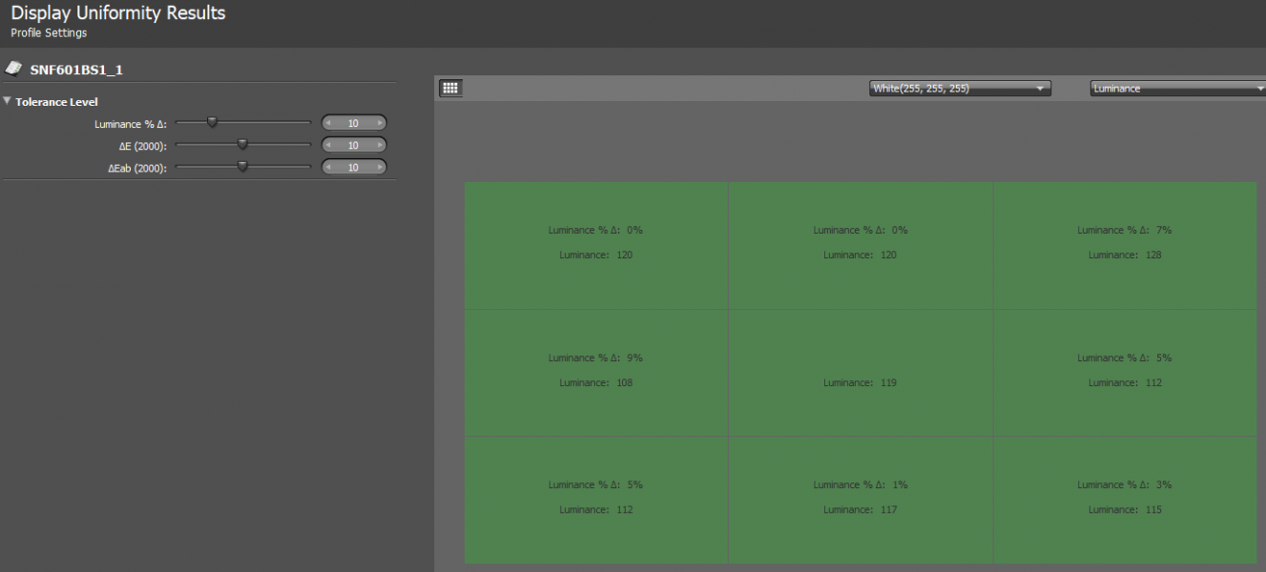Screen dimensions: 1266x572
Task: Click the ΔE (2000) slider handle
Action: click(x=242, y=145)
